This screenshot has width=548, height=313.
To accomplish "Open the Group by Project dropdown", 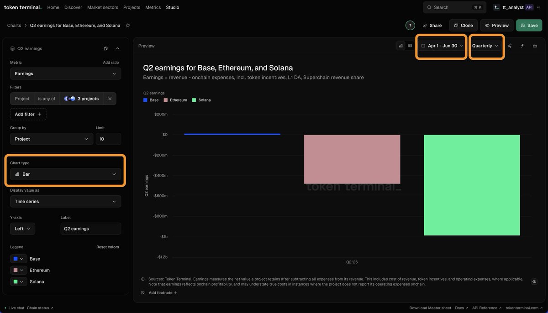I will tap(52, 139).
